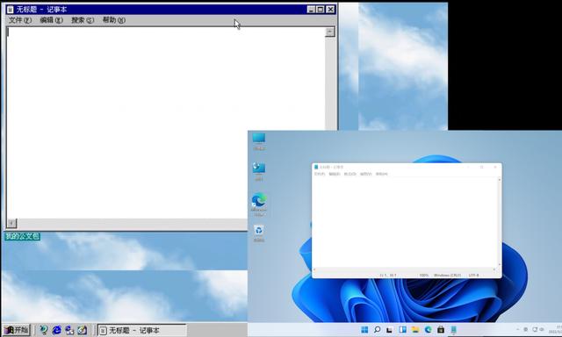
Task: Click the network icon in the Windows 11 tray
Action: (535, 329)
